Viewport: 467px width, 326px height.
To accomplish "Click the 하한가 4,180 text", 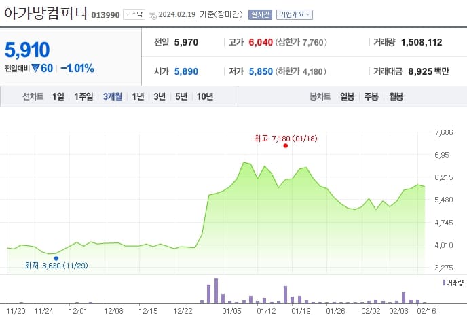I will point(301,71).
